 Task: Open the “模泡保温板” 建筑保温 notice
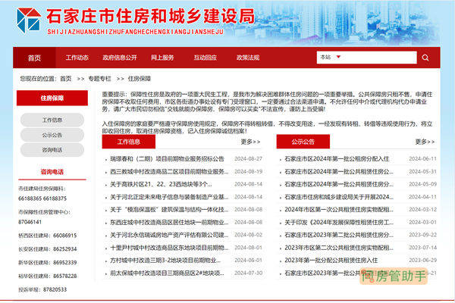(x=169, y=210)
